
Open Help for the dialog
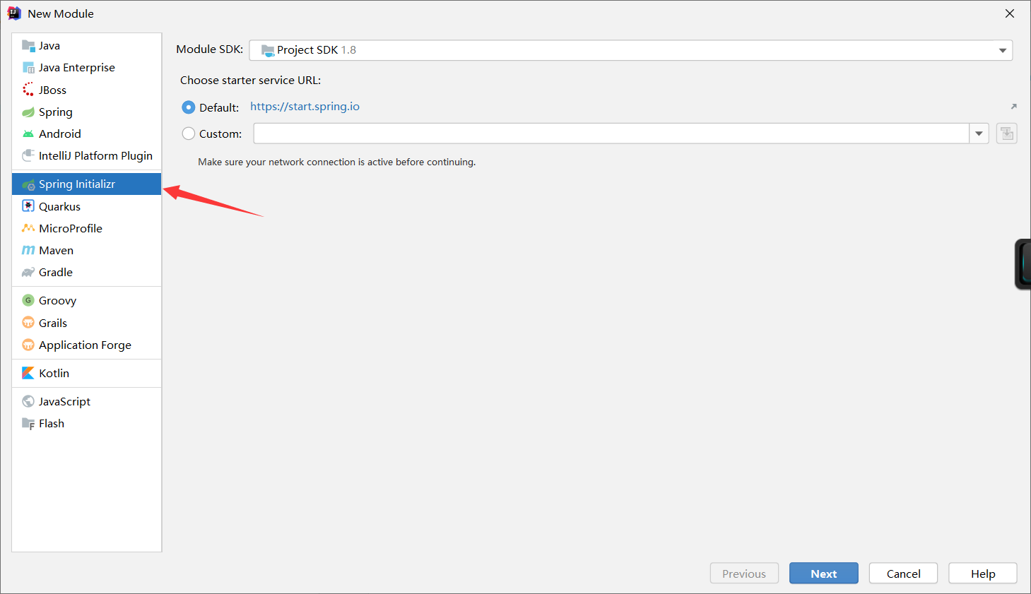pos(983,574)
